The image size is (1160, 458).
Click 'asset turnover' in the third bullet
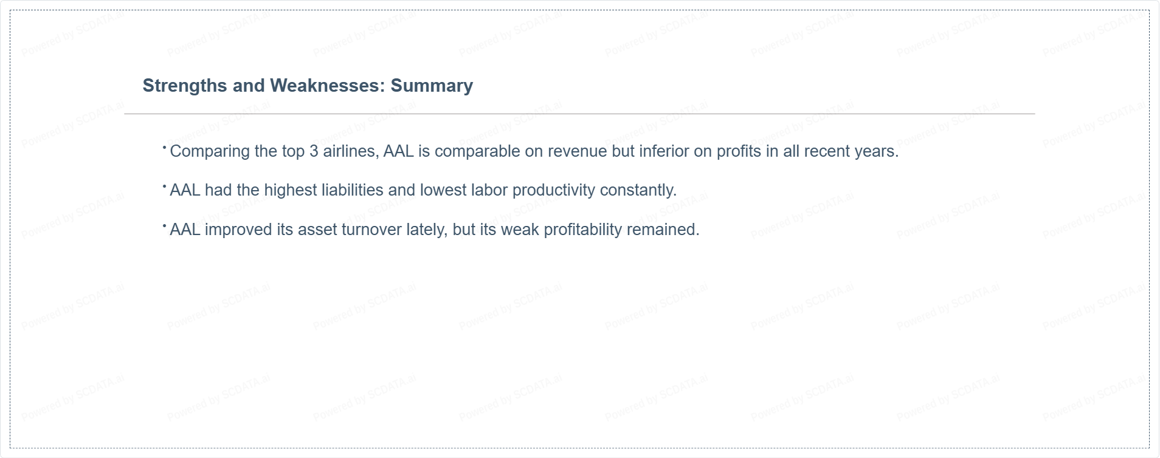[350, 230]
